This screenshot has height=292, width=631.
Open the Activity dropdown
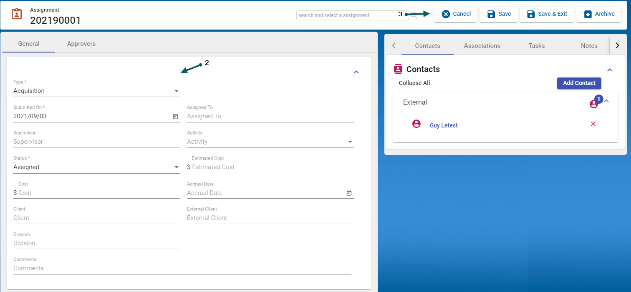click(350, 142)
